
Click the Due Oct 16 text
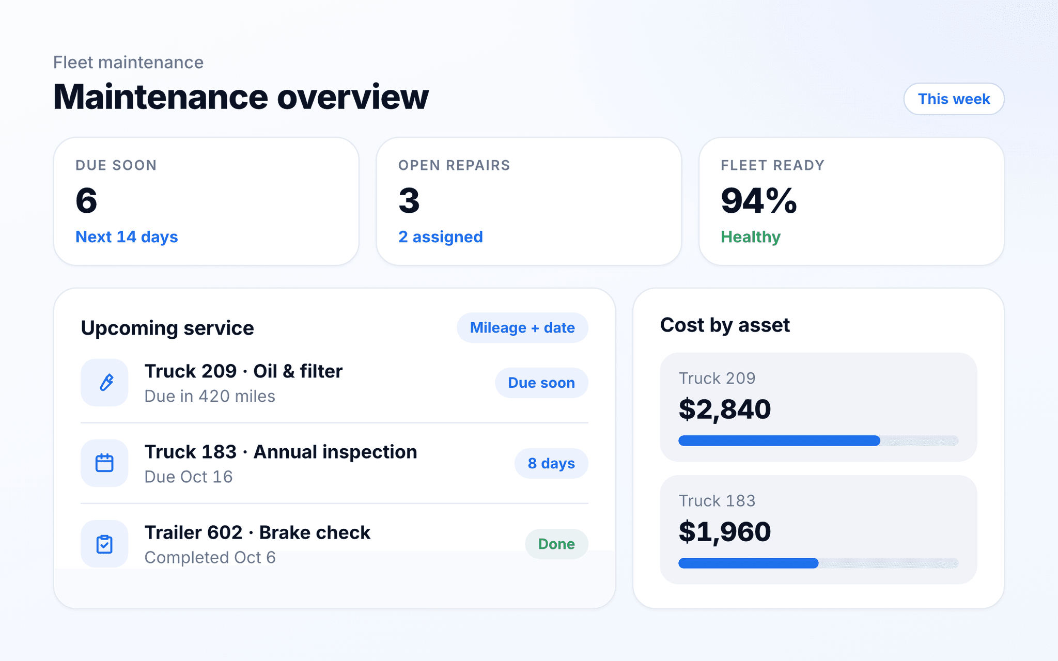189,477
